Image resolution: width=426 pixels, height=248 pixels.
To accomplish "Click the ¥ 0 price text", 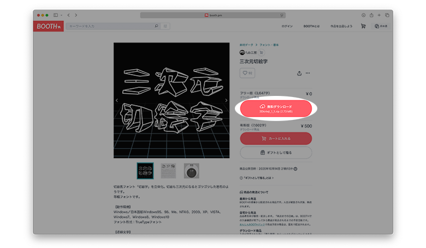I will point(309,94).
